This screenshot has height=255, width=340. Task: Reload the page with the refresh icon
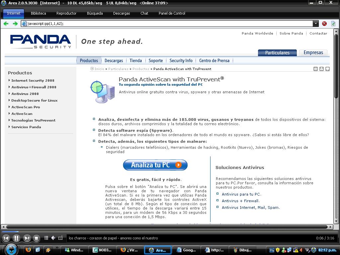pos(333,24)
